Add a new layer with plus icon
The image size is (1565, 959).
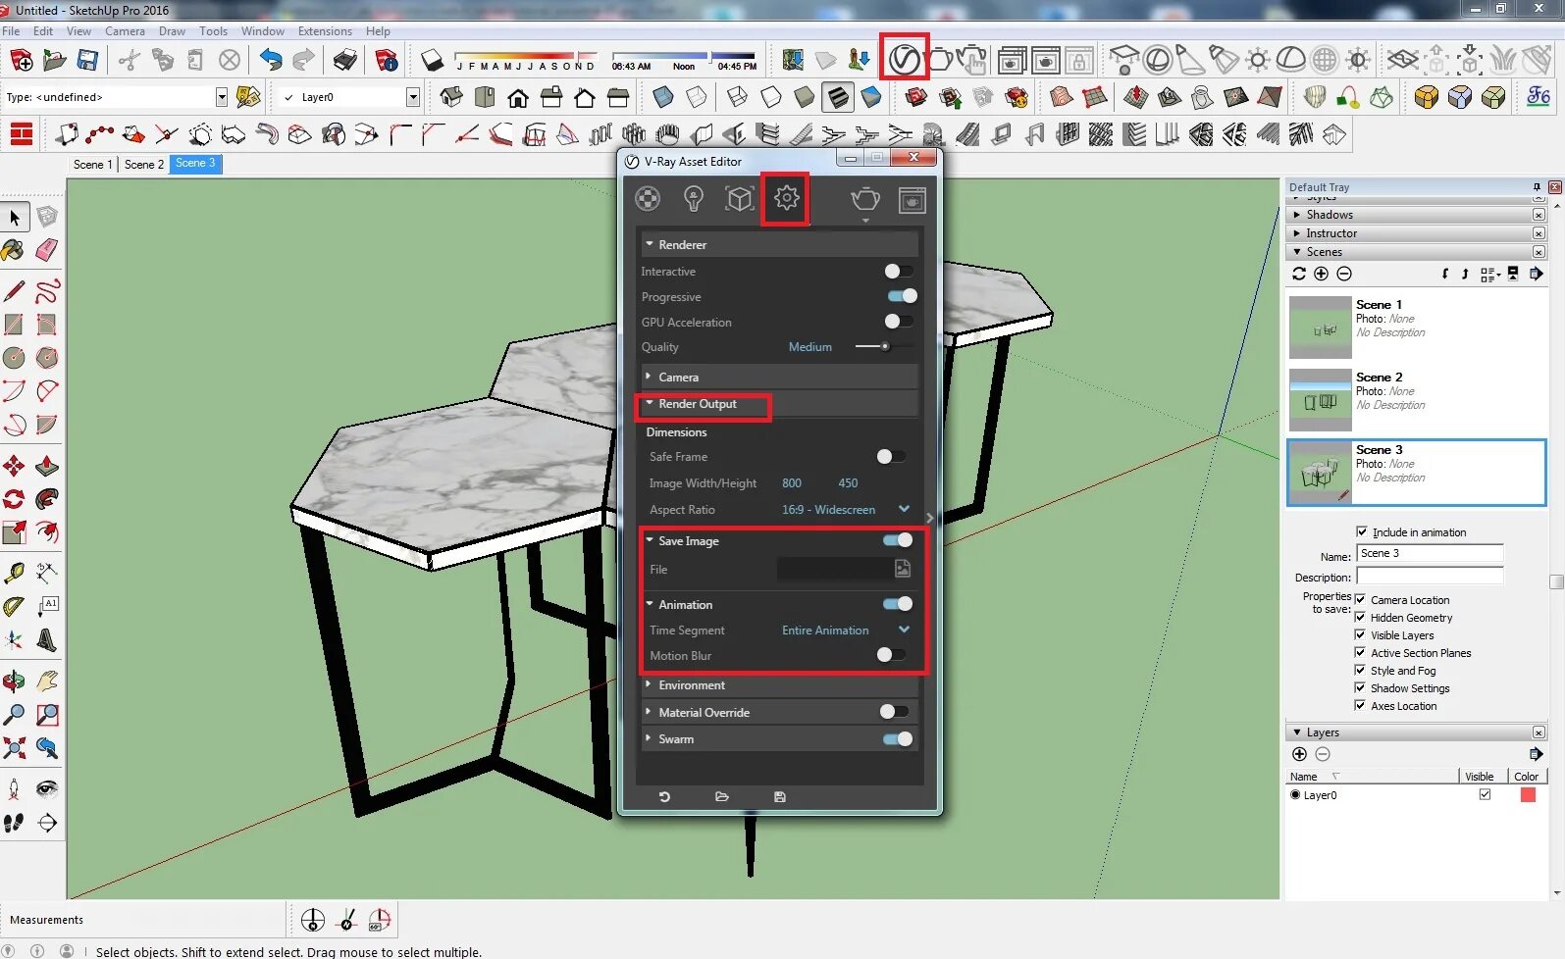coord(1299,754)
